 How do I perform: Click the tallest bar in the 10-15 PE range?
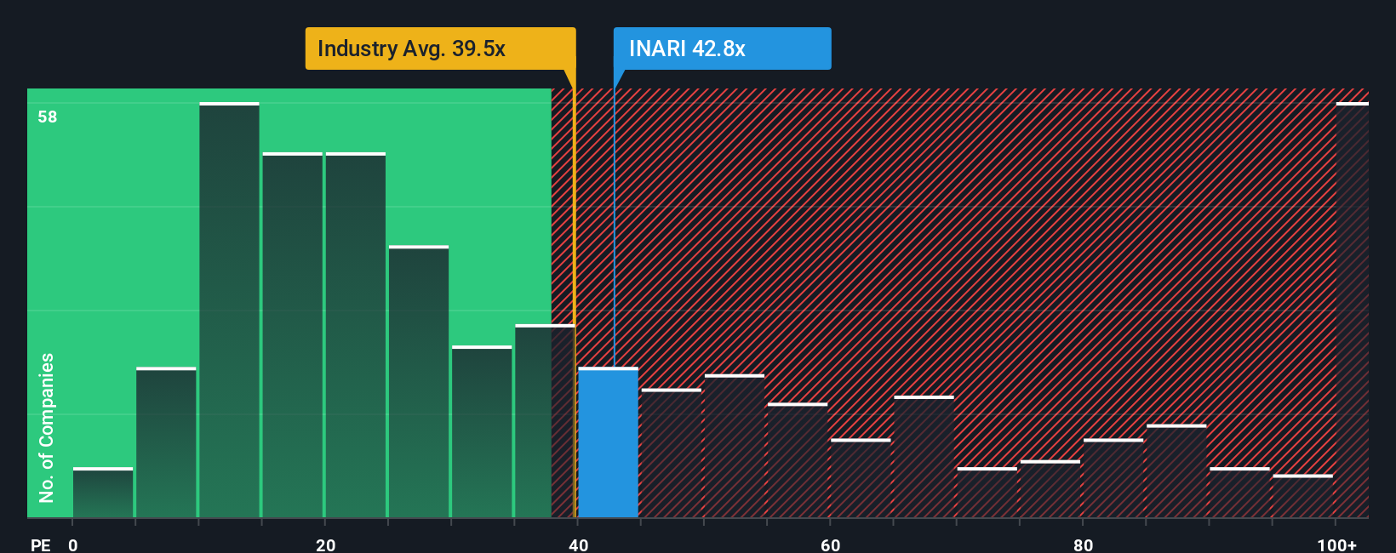[229, 310]
